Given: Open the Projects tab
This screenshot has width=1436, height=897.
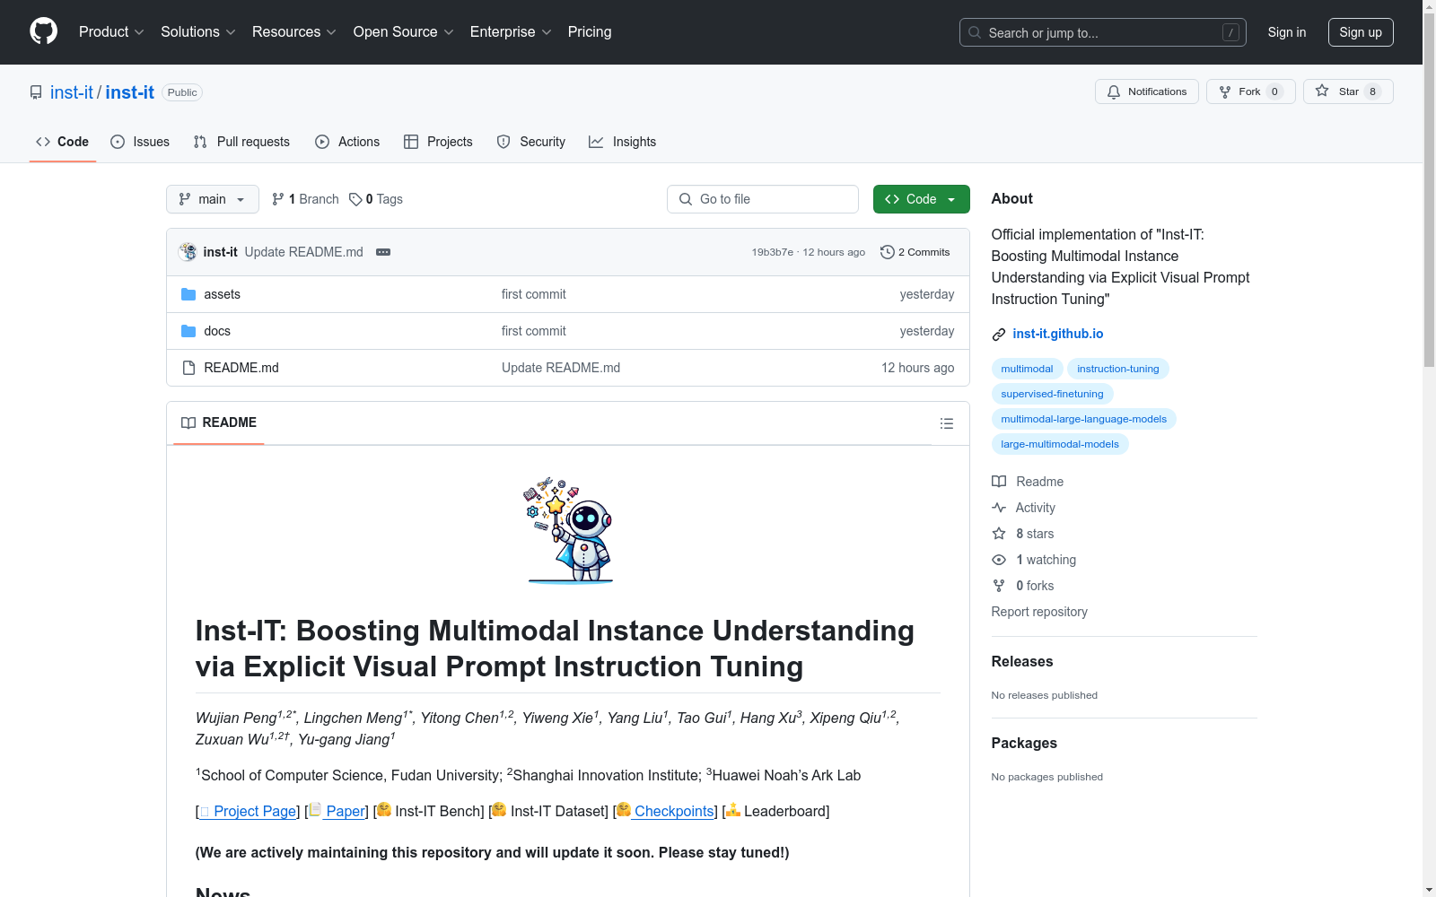Looking at the screenshot, I should click(x=438, y=142).
